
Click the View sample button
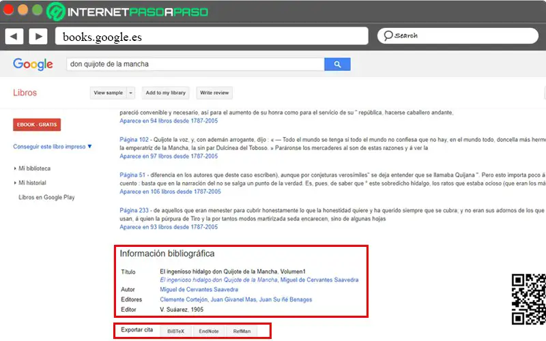coord(109,93)
